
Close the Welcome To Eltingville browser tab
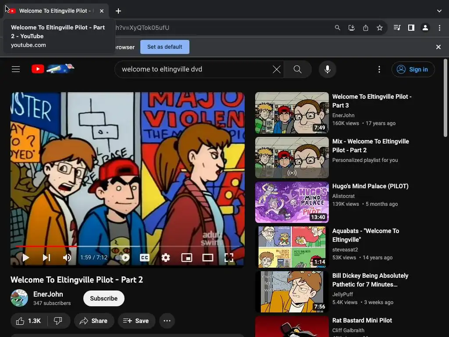pyautogui.click(x=102, y=11)
